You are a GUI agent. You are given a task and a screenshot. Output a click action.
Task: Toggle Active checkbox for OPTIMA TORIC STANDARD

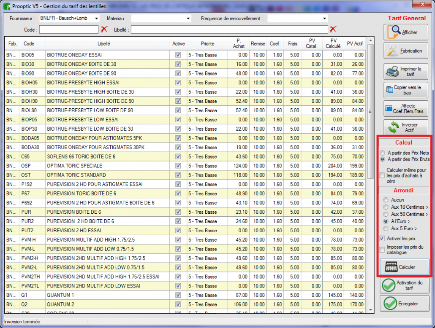tap(178, 175)
